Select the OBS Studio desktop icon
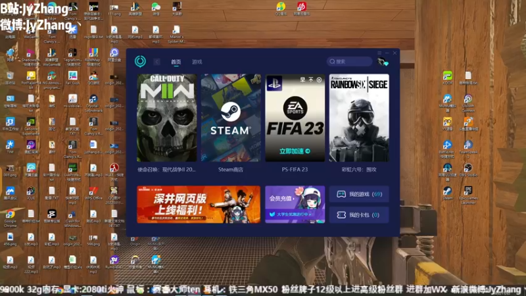Viewport: 526px width, 296px height. (468, 170)
